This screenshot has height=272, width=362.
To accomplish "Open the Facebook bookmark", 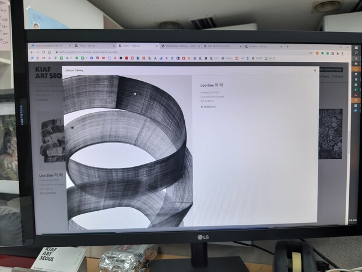I will [x=92, y=58].
